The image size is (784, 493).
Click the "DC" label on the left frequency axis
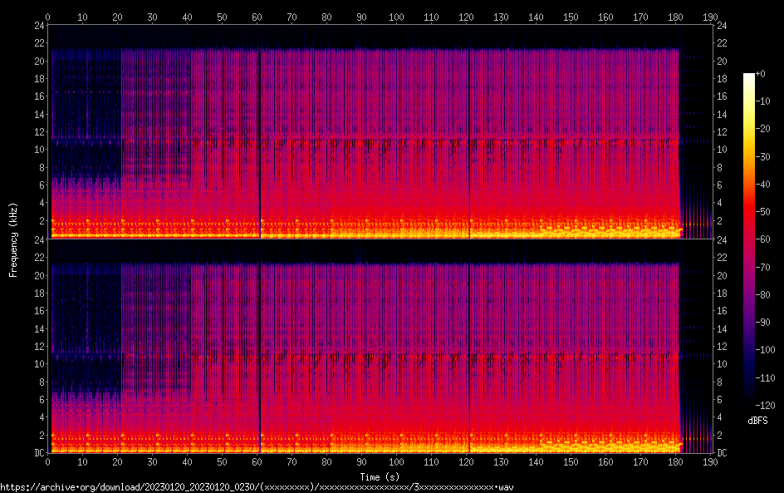pos(37,453)
